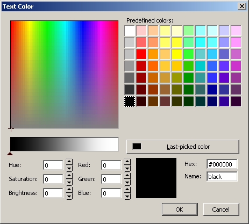Select the bright green predefined swatch
The width and height of the screenshot is (249, 224).
click(189, 54)
